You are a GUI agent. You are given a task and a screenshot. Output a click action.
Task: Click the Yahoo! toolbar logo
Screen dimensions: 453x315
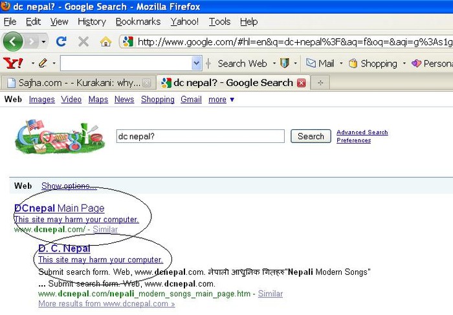tap(14, 63)
